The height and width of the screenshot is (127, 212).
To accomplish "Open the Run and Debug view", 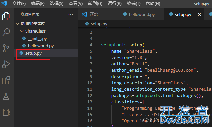I will click(6, 64).
